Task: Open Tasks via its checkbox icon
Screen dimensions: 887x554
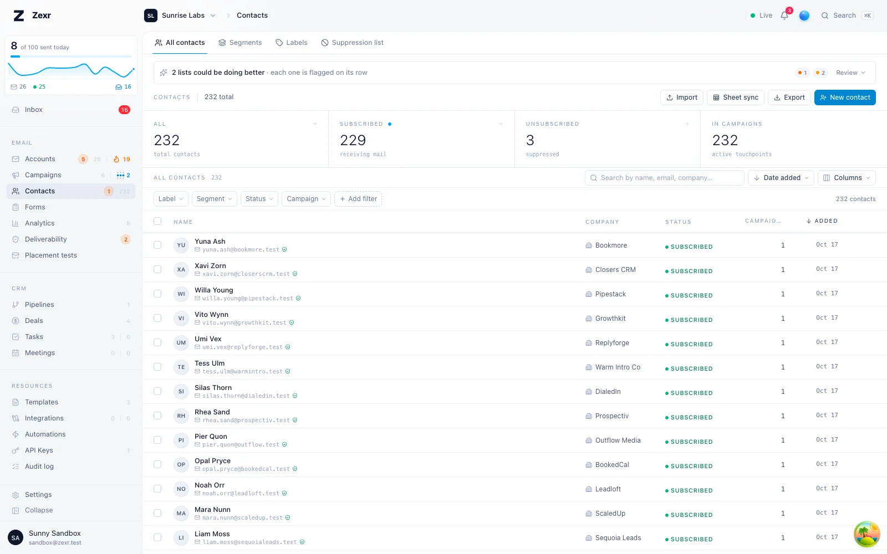Action: coord(16,337)
